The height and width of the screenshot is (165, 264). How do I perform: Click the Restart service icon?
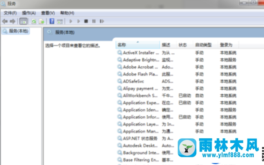point(102,21)
